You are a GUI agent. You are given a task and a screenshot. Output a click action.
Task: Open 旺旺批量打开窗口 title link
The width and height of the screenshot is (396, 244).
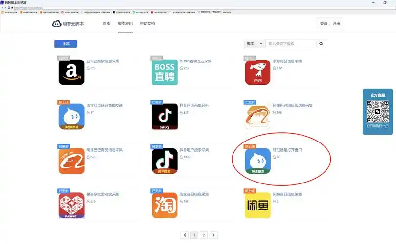click(287, 150)
